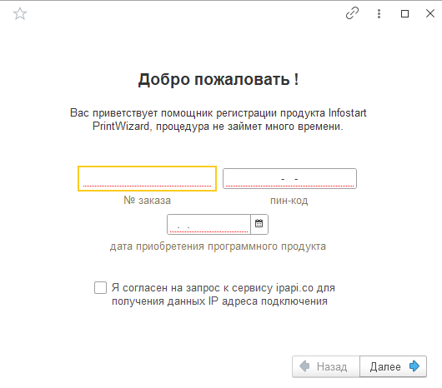Proceed with the Далее button
The height and width of the screenshot is (388, 442).
pos(393,366)
